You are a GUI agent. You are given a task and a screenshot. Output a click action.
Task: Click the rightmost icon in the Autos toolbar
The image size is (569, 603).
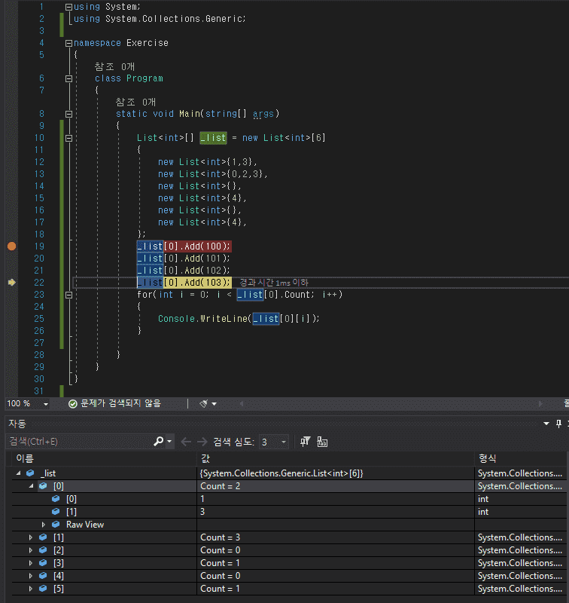tap(322, 442)
